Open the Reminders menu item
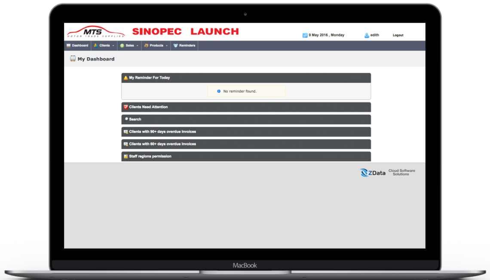This screenshot has width=490, height=280. [x=184, y=46]
